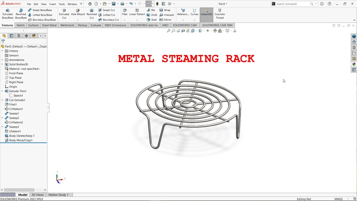Open the Hole Wizard tool
Image resolution: width=357 pixels, height=201 pixels.
[78, 12]
